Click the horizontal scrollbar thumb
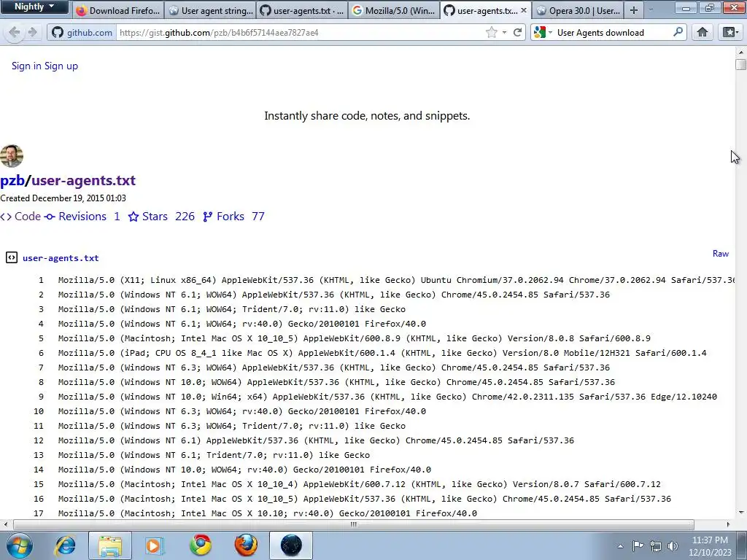Image resolution: width=747 pixels, height=560 pixels. 354,524
